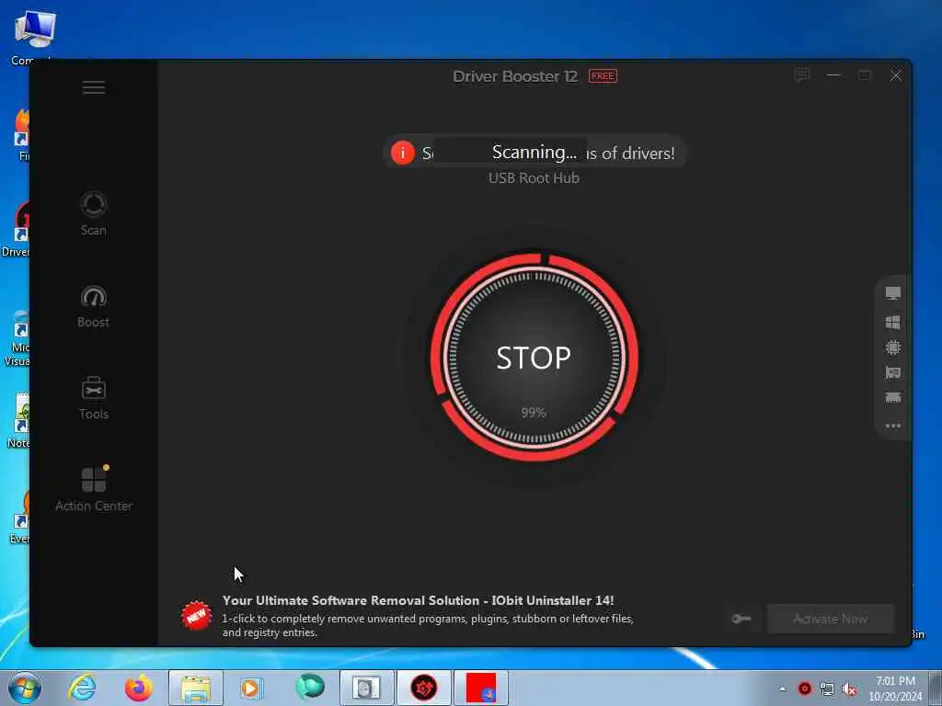Open the network tray icon
Image resolution: width=942 pixels, height=706 pixels.
[827, 689]
